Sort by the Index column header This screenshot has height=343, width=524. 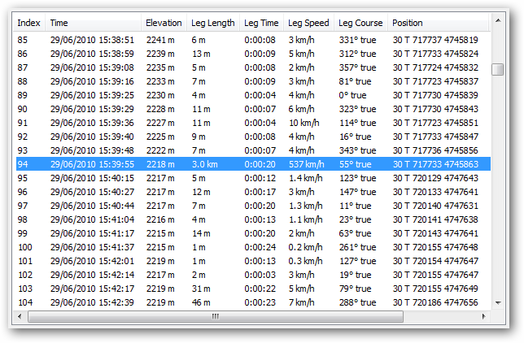[x=29, y=23]
